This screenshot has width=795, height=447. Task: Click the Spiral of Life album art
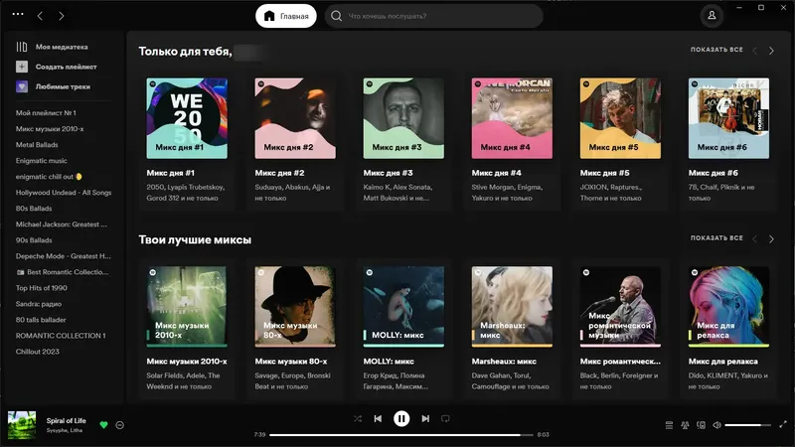22,425
